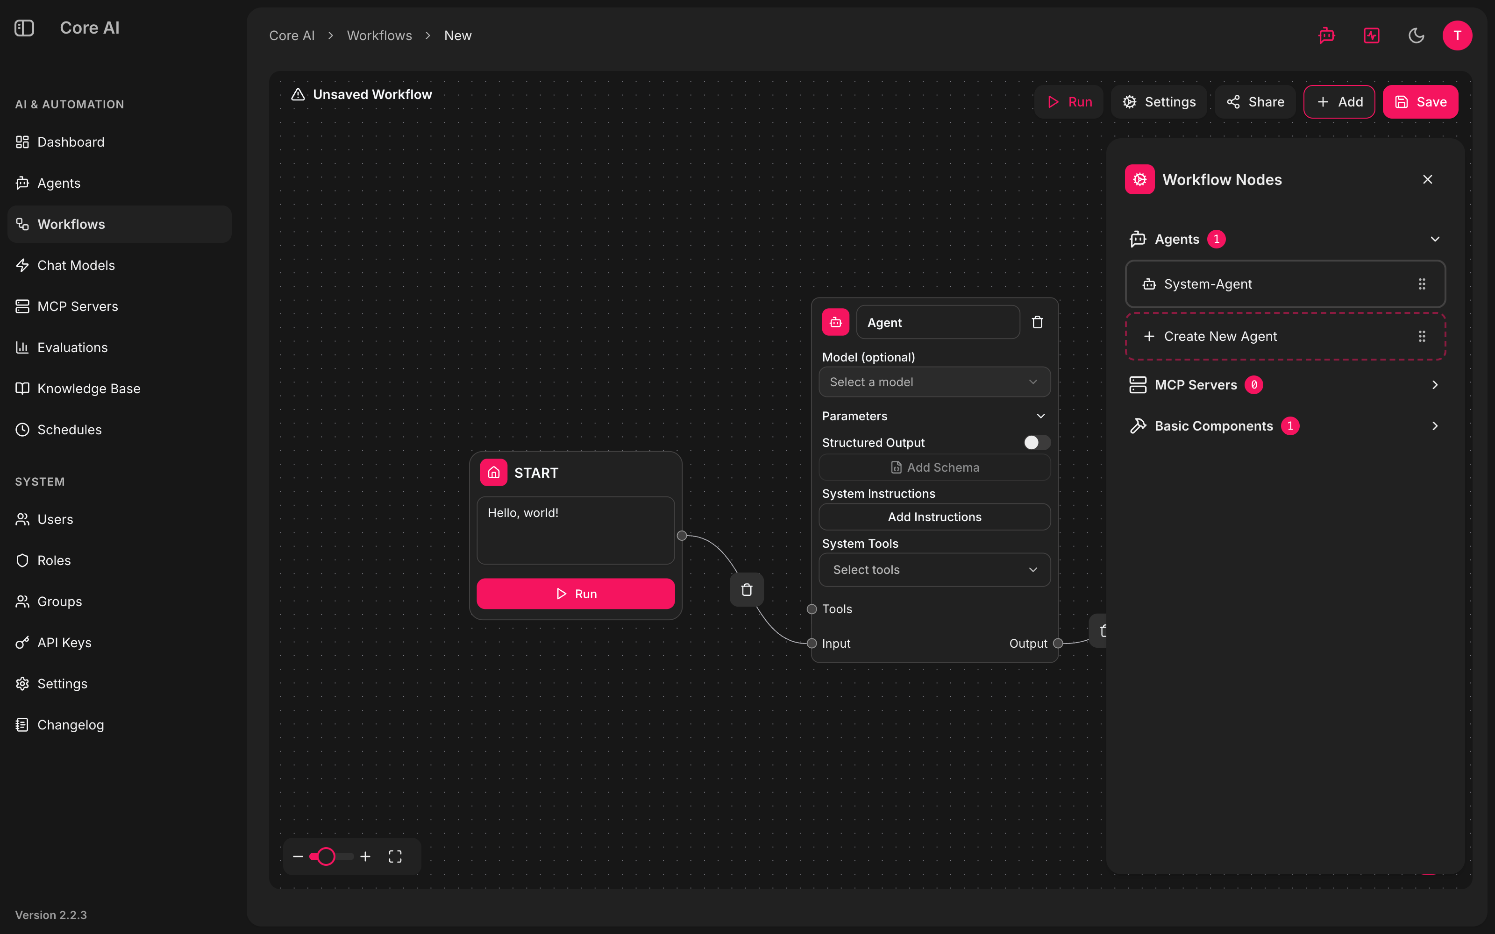Click the START node output handle

click(682, 536)
